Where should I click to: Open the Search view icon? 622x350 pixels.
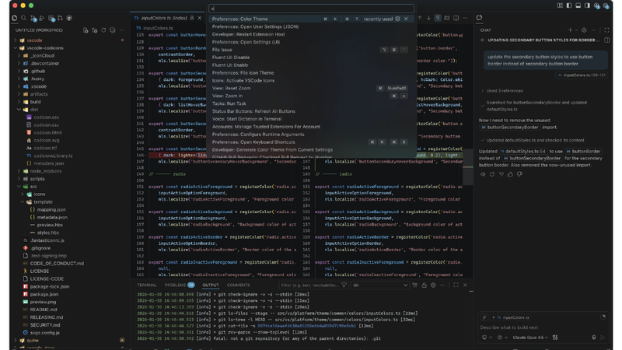pyautogui.click(x=24, y=18)
